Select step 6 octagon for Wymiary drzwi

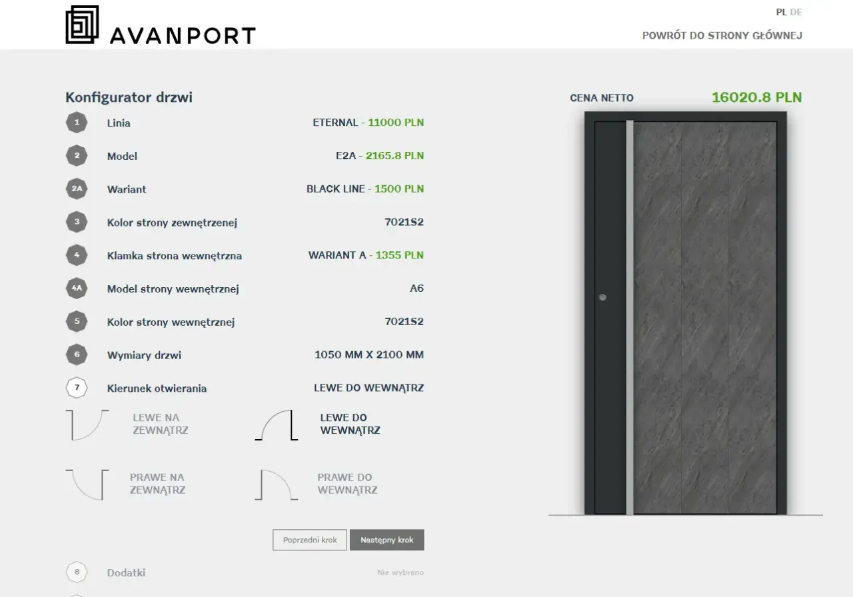[77, 354]
